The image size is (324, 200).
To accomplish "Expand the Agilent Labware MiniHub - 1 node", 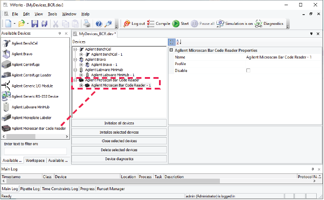I will pos(81,75).
